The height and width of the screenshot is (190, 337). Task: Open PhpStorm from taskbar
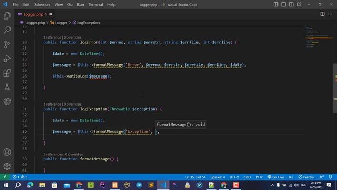click(103, 185)
